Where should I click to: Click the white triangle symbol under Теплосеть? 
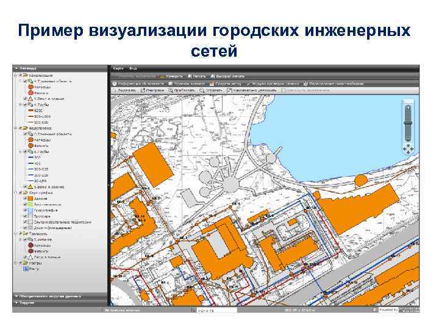click(x=30, y=257)
